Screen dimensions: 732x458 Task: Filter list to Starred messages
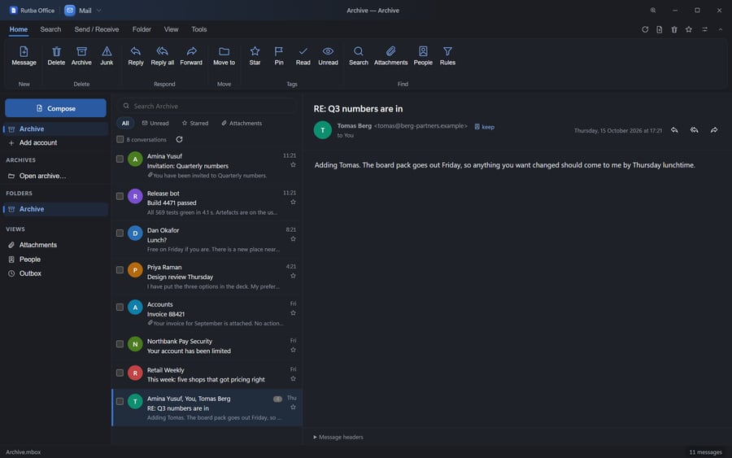[195, 124]
